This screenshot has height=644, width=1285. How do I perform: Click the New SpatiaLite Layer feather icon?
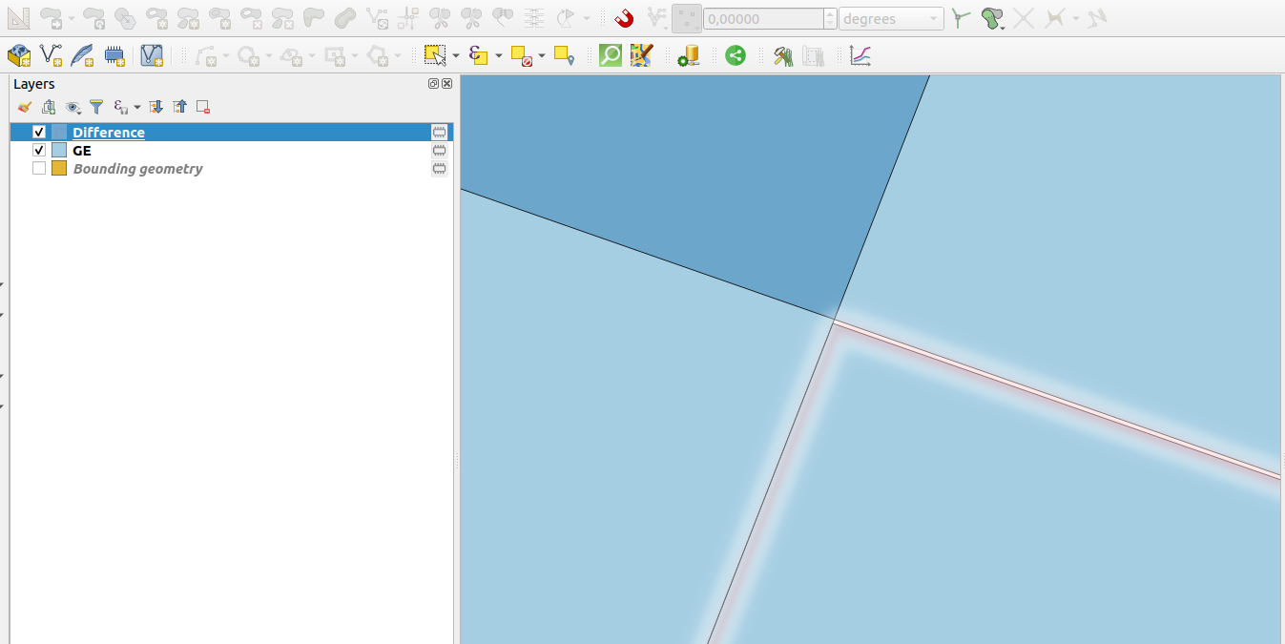(x=82, y=56)
